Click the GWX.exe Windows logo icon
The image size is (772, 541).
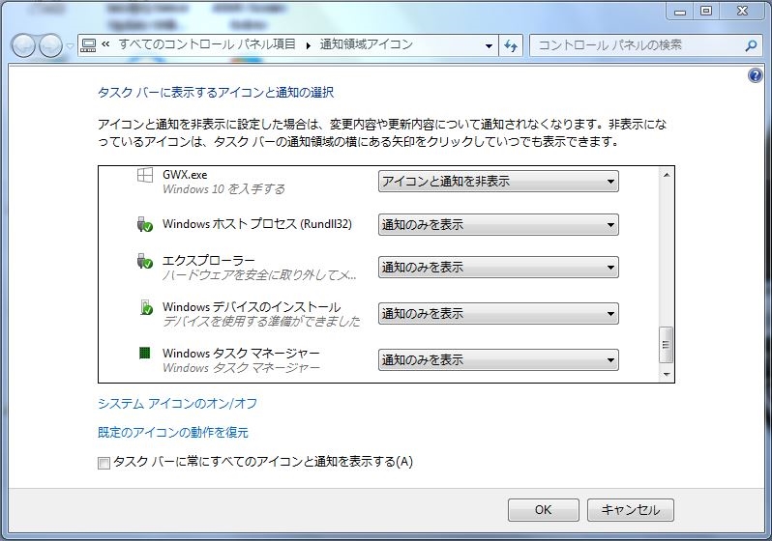point(144,175)
